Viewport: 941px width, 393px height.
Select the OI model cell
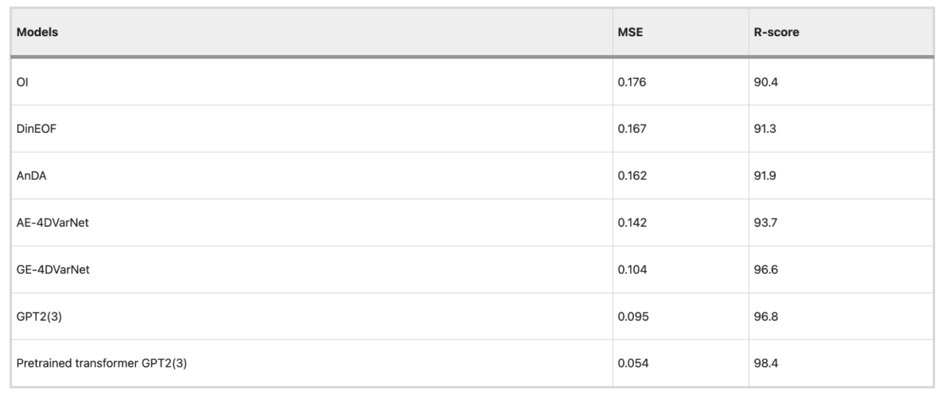pos(22,82)
